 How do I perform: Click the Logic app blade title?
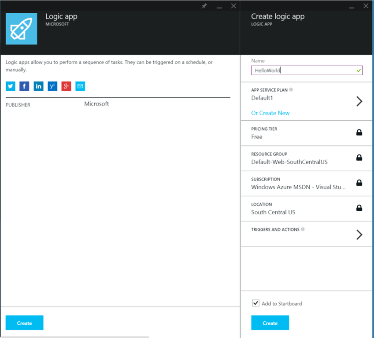coord(61,16)
